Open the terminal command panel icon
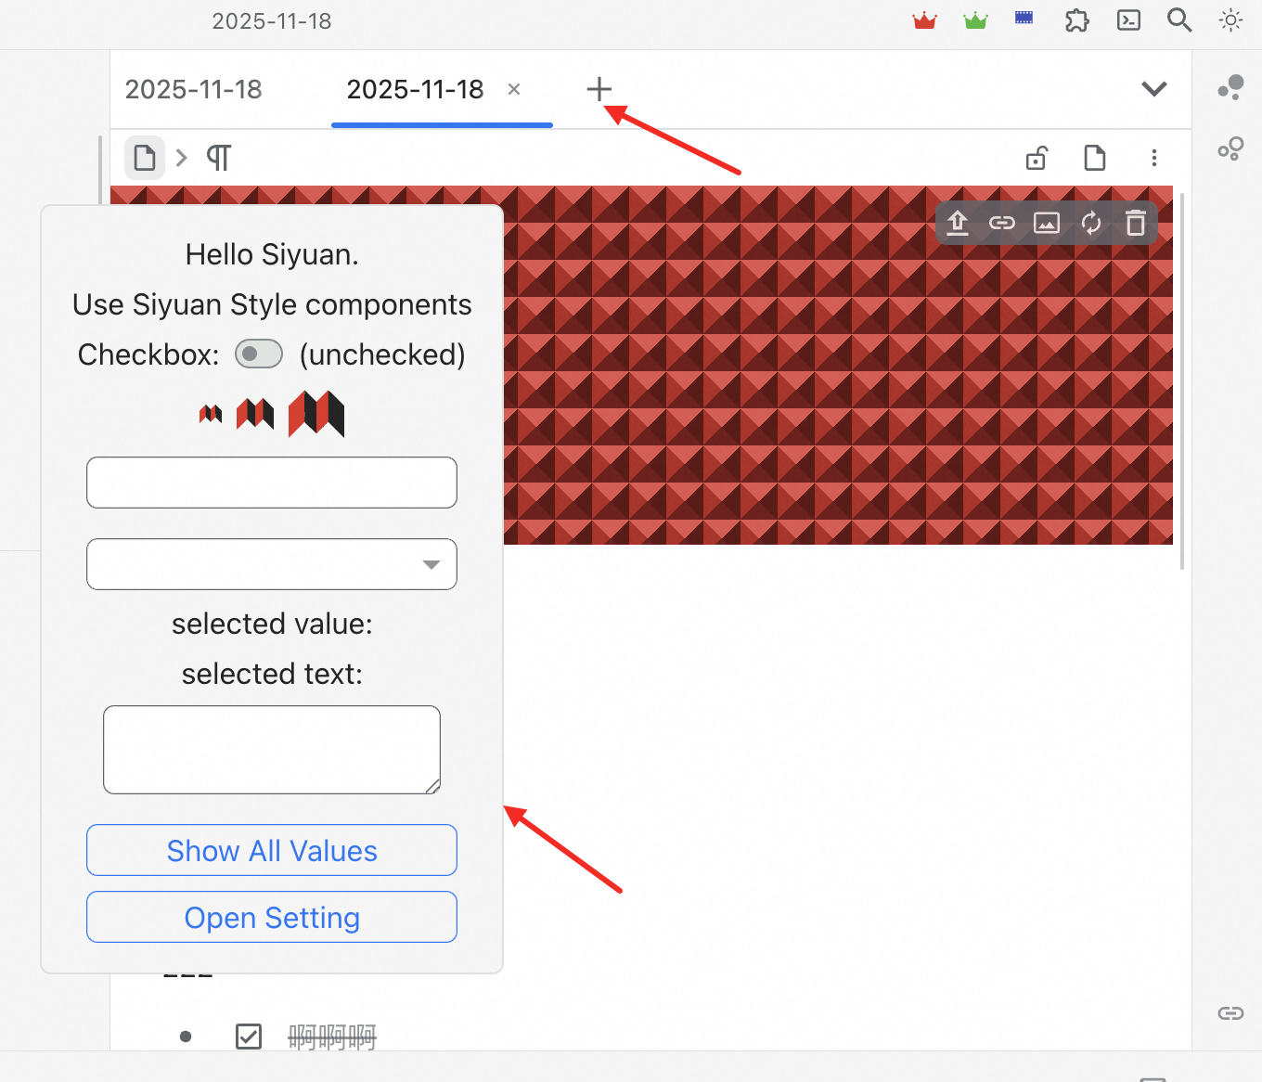Viewport: 1262px width, 1082px height. point(1128,20)
